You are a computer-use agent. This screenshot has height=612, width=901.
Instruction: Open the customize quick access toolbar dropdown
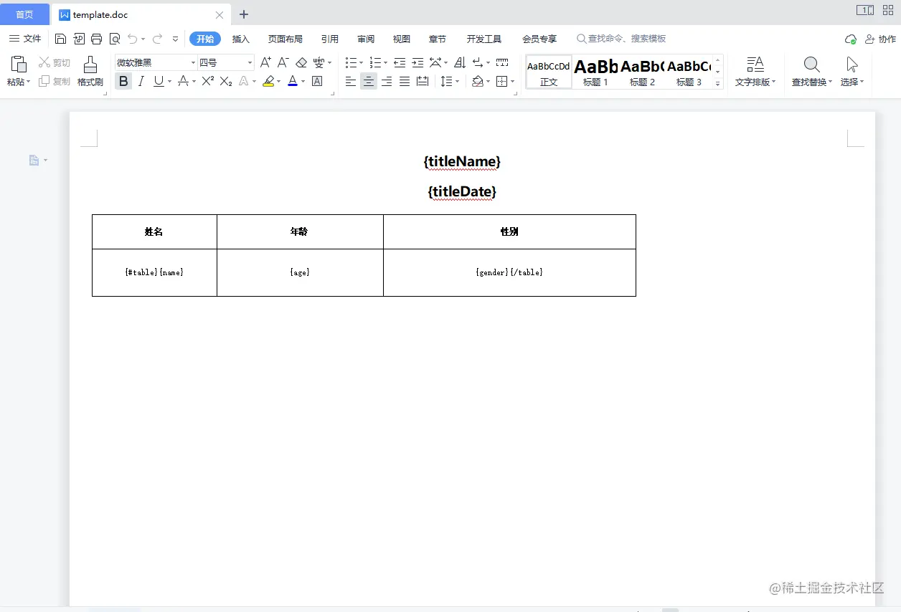coord(175,39)
